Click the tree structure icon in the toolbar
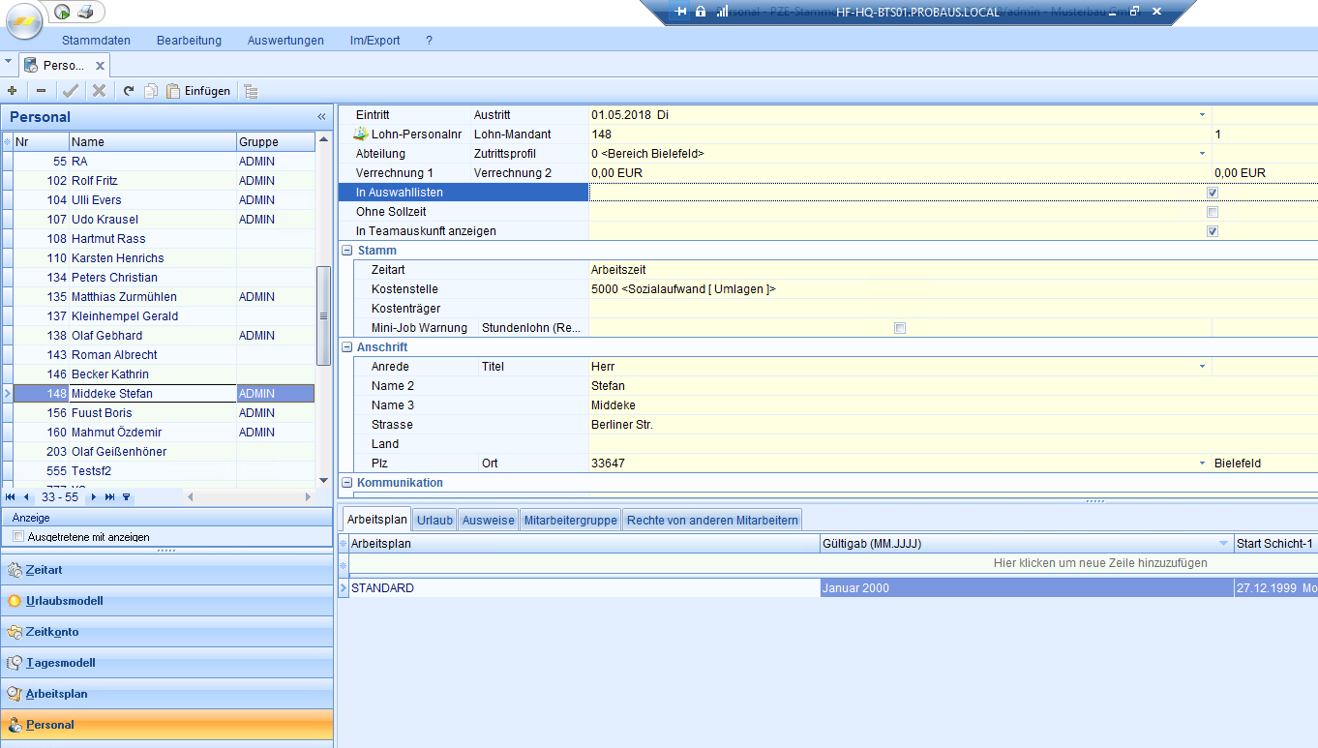 251,91
